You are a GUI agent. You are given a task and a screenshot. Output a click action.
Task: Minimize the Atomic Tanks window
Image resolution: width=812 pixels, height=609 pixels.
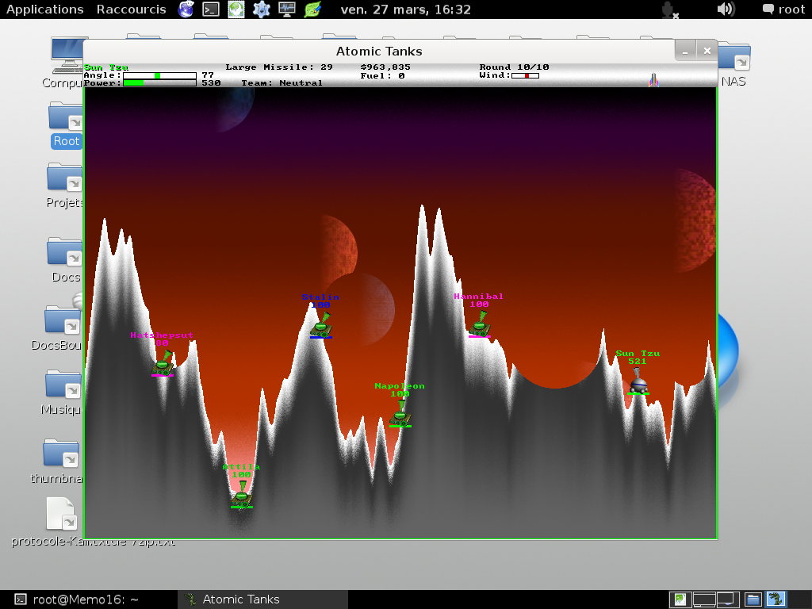pos(685,51)
